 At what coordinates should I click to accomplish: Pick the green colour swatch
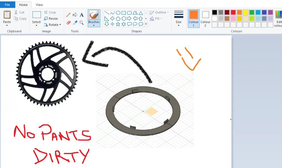coord(252,12)
